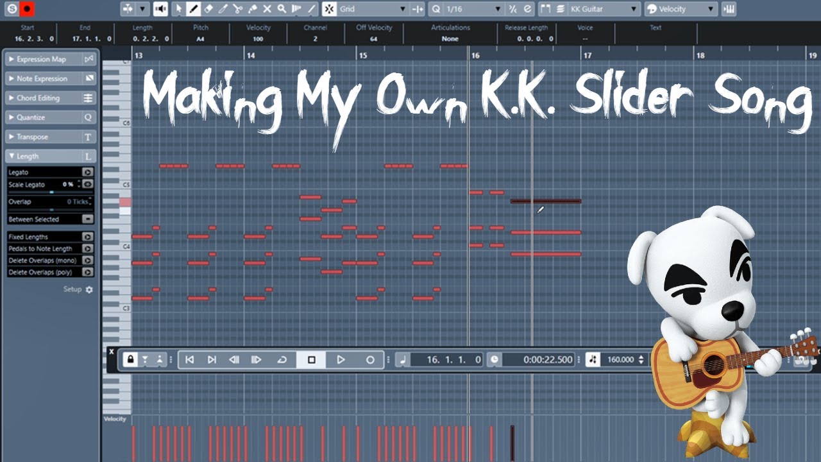
Task: Click the Expression Map section icon
Action: point(89,59)
